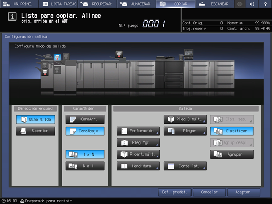272x204 pixels.
Task: Switch to the ESCANEAR tab
Action: click(x=215, y=4)
